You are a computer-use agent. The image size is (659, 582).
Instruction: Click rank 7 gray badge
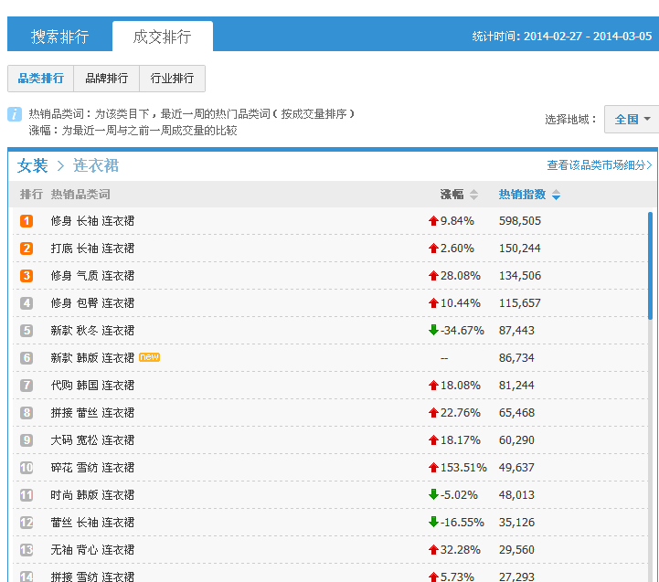[x=27, y=386]
